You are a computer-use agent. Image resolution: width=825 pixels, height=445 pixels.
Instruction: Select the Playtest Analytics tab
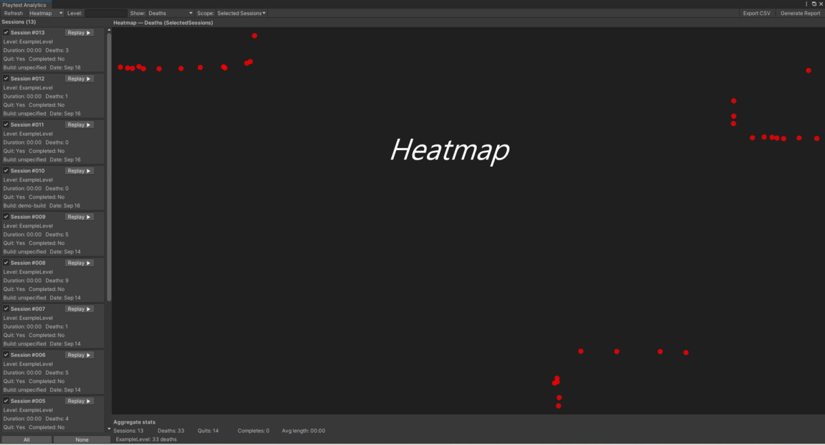(25, 5)
